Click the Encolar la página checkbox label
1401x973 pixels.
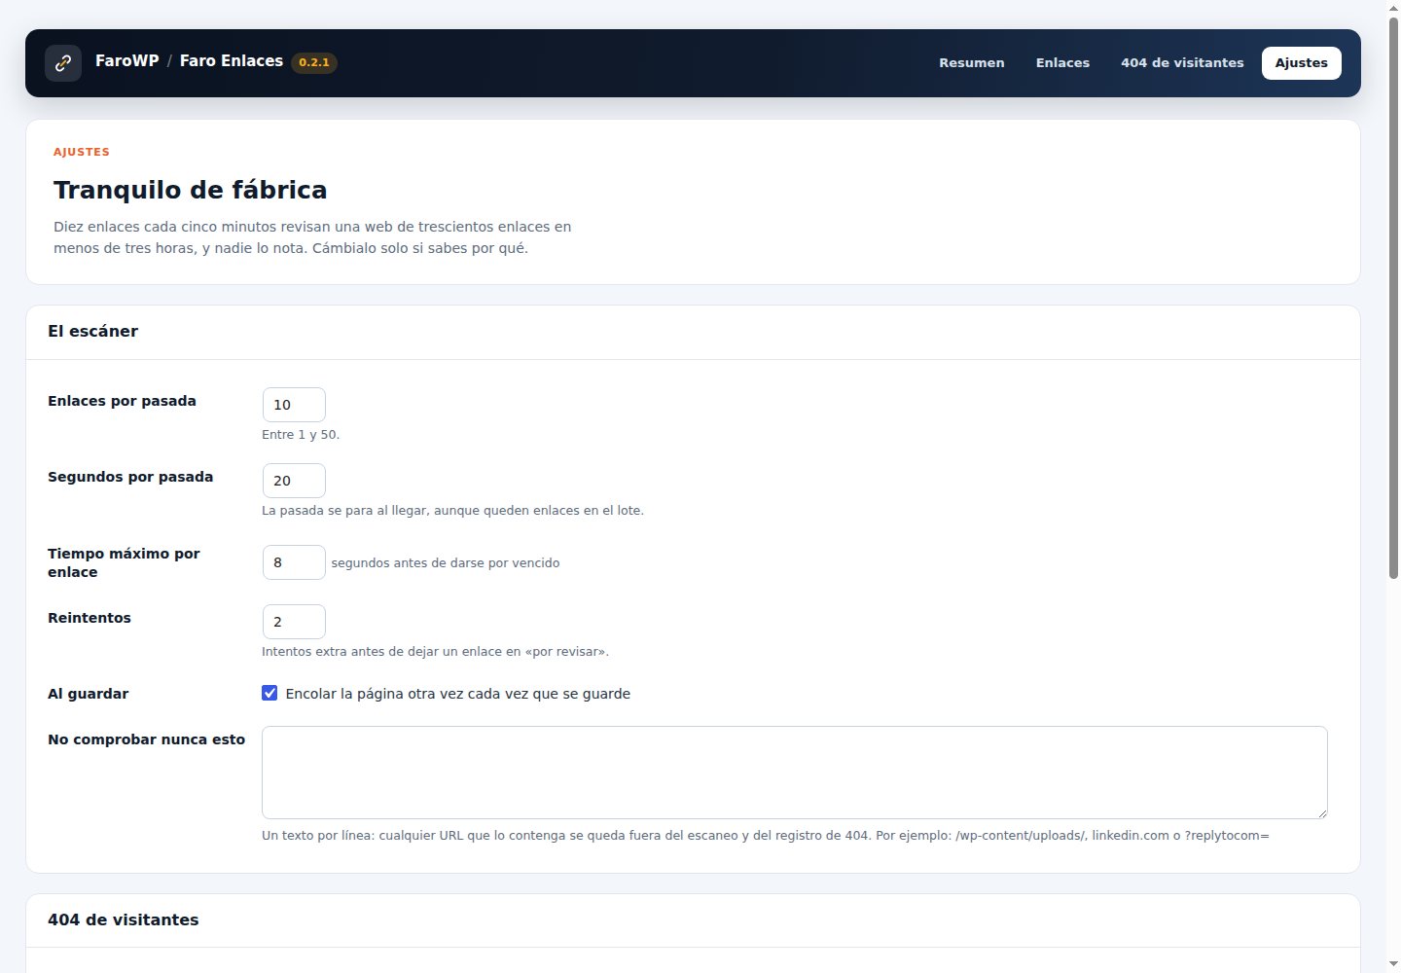point(458,694)
